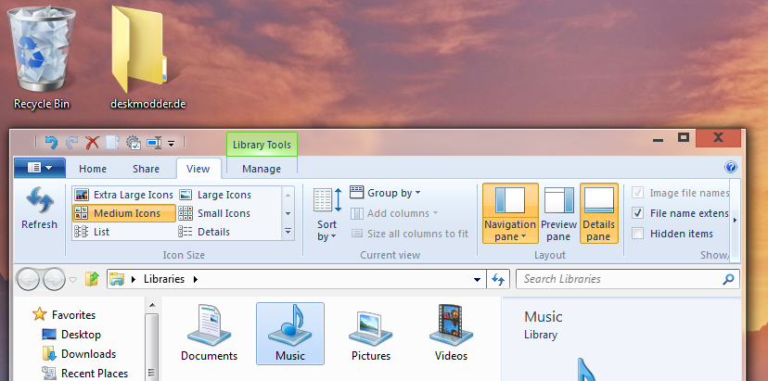768x381 pixels.
Task: Click the search magnifier icon
Action: click(728, 279)
